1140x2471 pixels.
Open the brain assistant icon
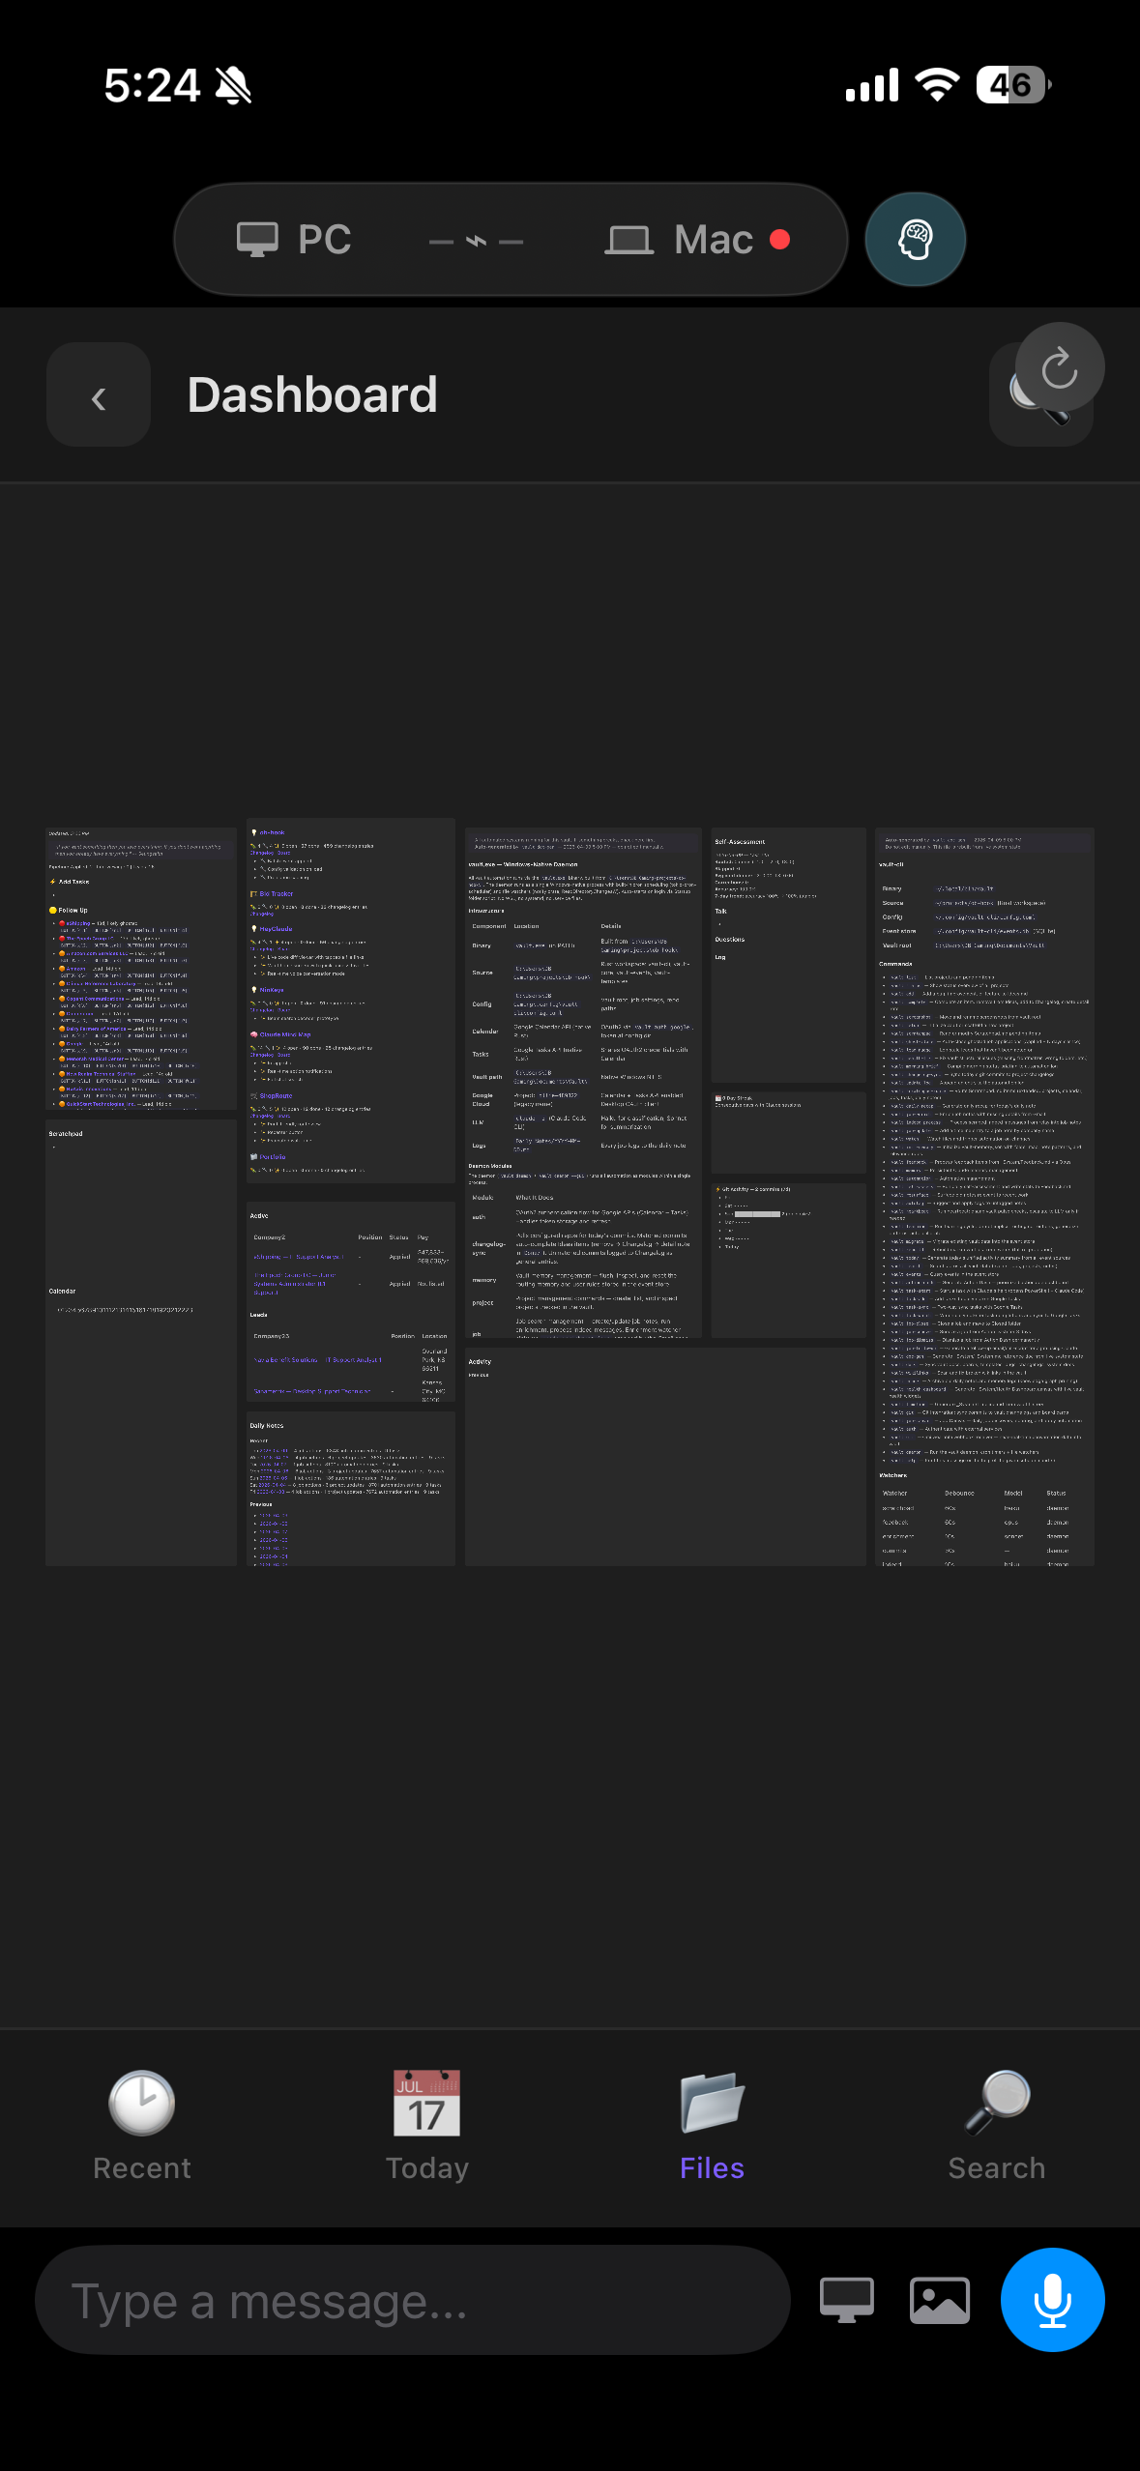tap(915, 240)
